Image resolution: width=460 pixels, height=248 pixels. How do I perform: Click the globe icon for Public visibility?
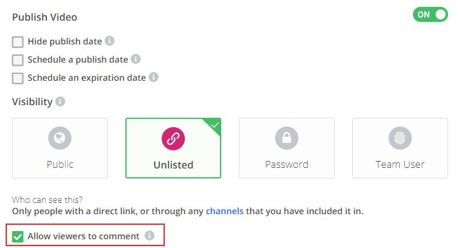pyautogui.click(x=60, y=138)
